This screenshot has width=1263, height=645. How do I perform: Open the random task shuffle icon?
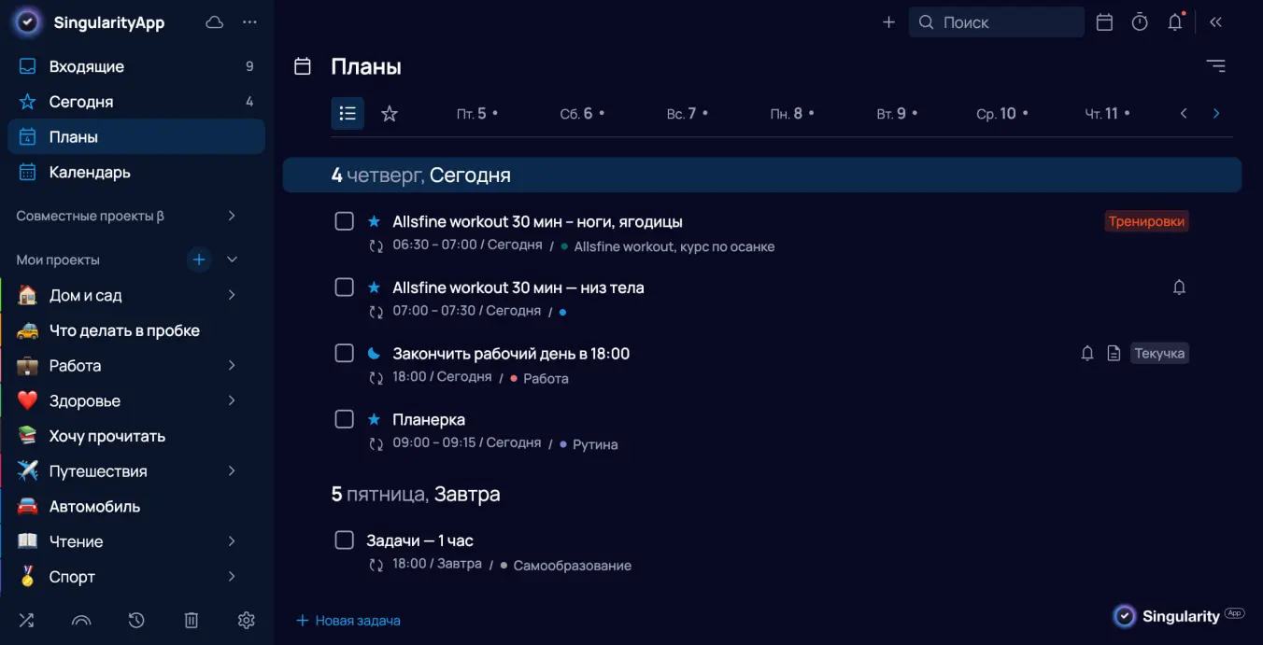tap(25, 620)
